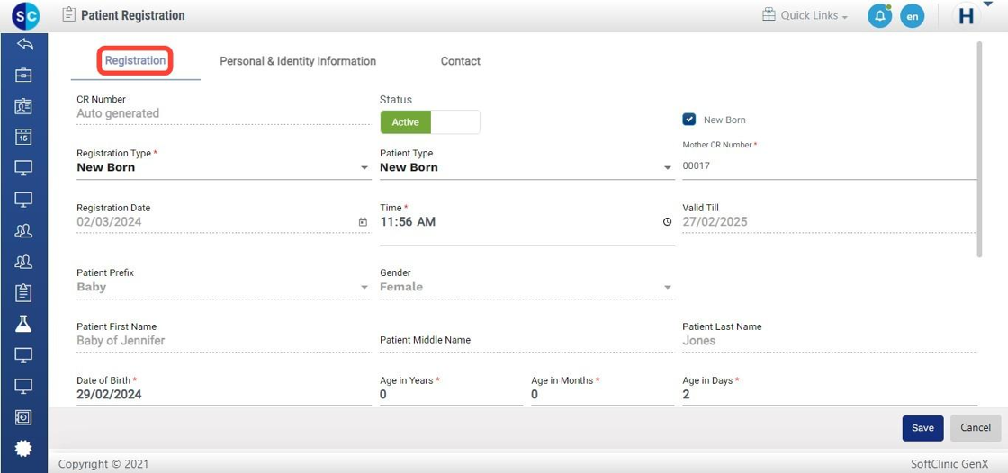The image size is (1008, 473).
Task: Click the gift icon beside Quick Links
Action: (x=769, y=14)
